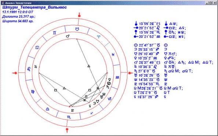Click the red top axis marker
This screenshot has height=136, width=218.
pyautogui.click(x=79, y=15)
